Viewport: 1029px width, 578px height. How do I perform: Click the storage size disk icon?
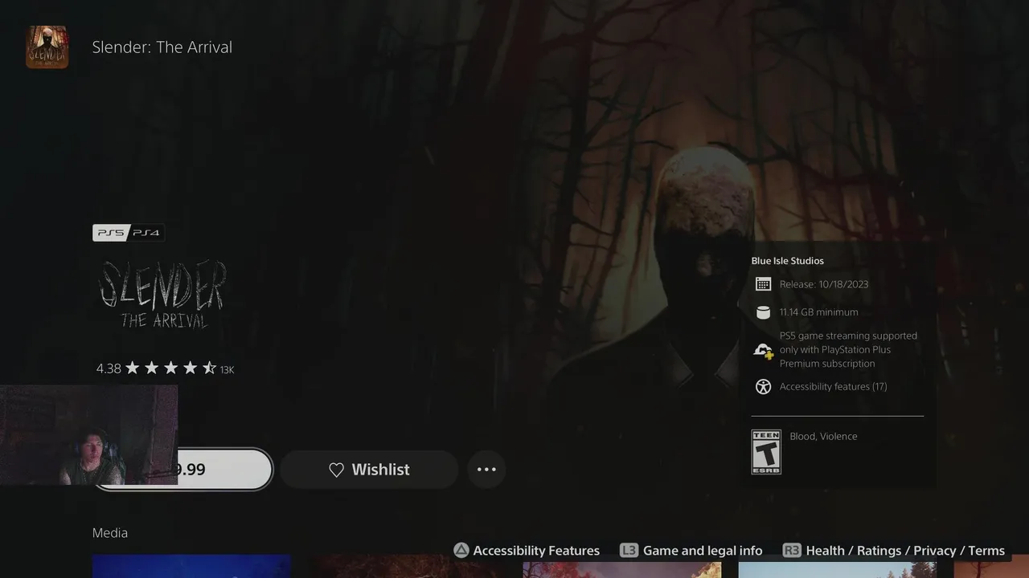click(763, 312)
